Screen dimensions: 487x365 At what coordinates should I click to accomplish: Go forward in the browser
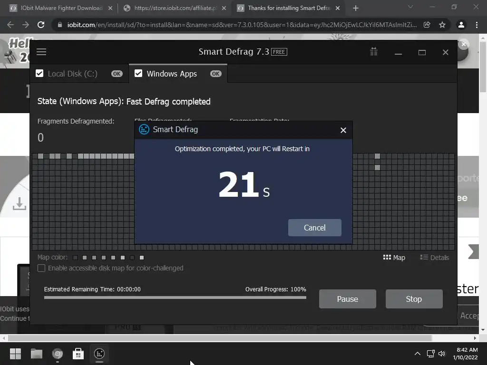(x=26, y=25)
